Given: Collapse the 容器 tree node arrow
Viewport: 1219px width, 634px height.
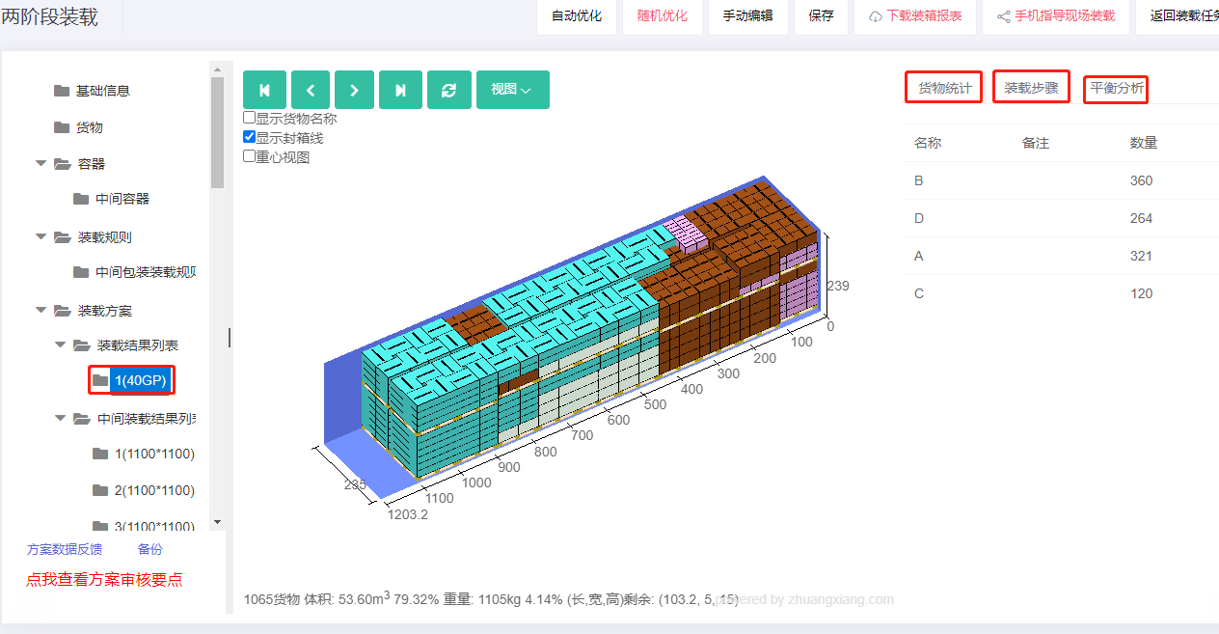Looking at the screenshot, I should (x=41, y=163).
